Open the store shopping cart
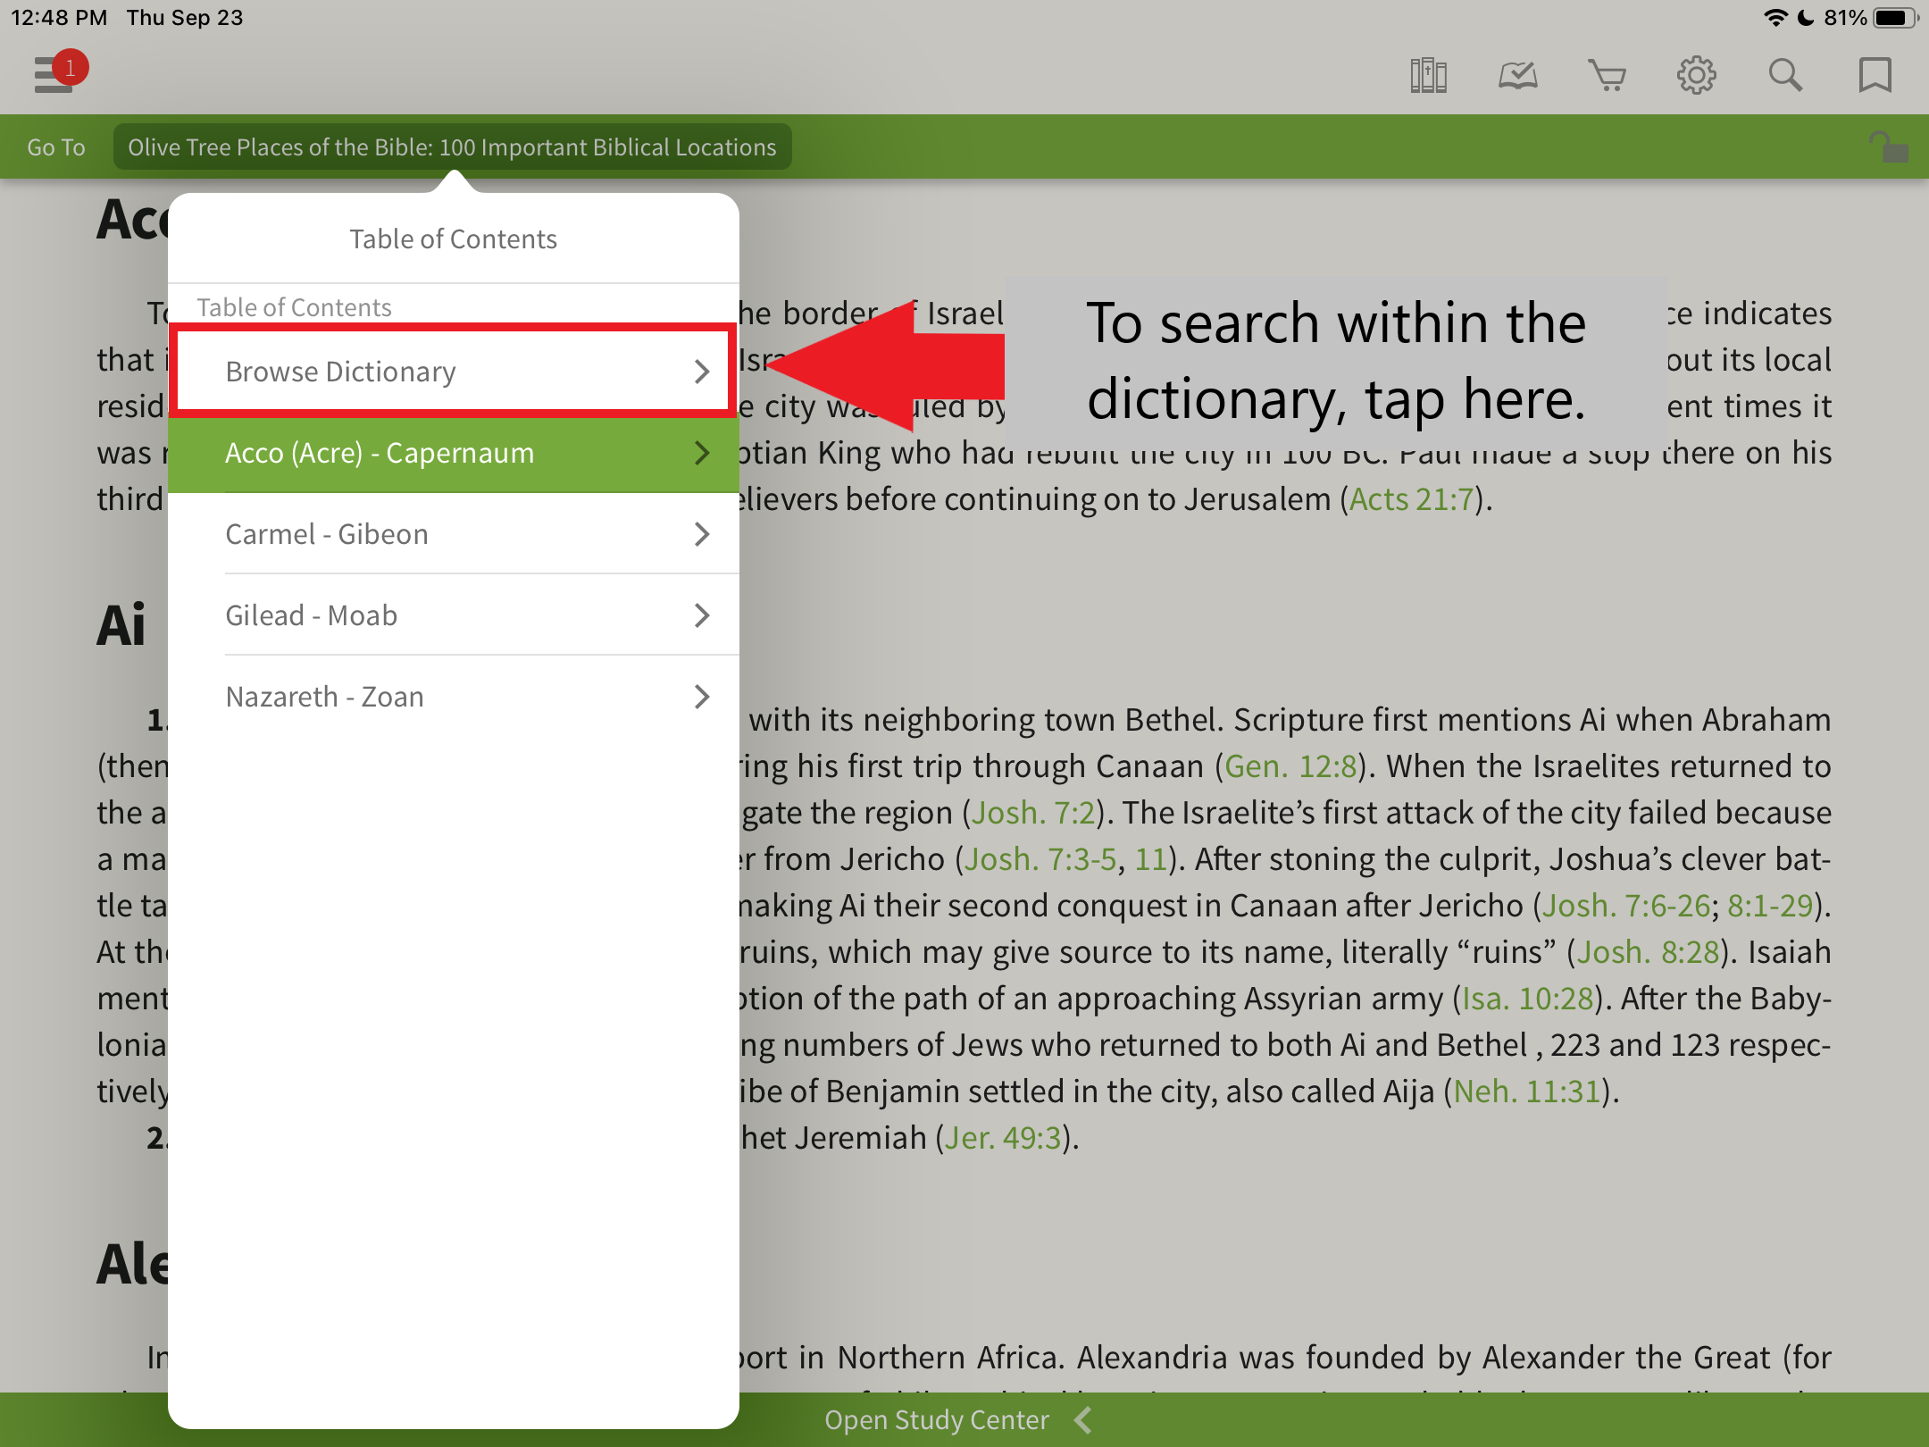Viewport: 1929px width, 1447px height. (1607, 75)
